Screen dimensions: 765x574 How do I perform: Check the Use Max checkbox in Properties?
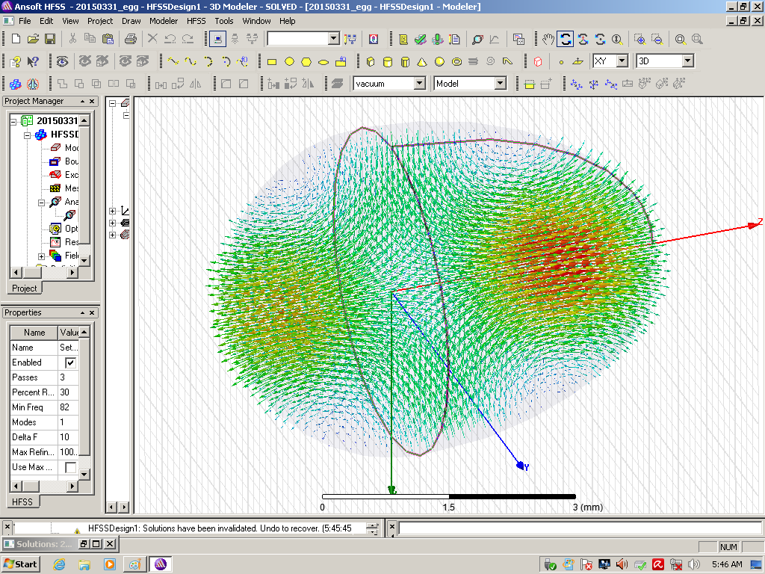click(71, 467)
